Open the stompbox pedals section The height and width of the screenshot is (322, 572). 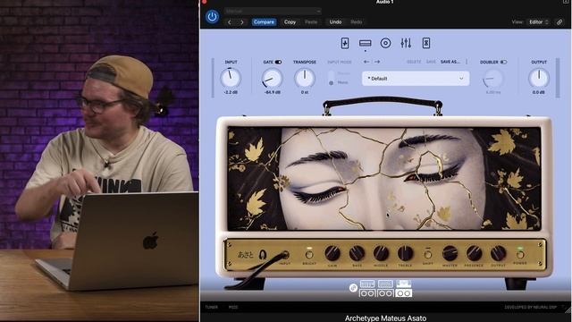click(345, 43)
